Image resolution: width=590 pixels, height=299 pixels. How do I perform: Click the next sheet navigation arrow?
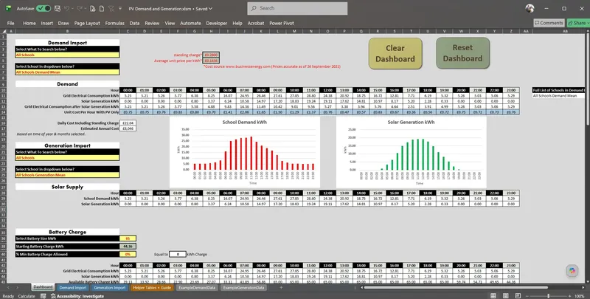pos(17,287)
